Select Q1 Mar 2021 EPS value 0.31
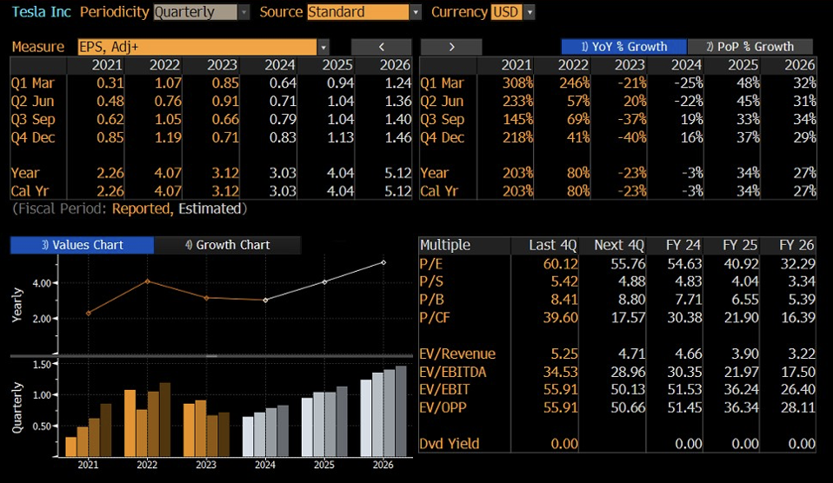 [110, 83]
